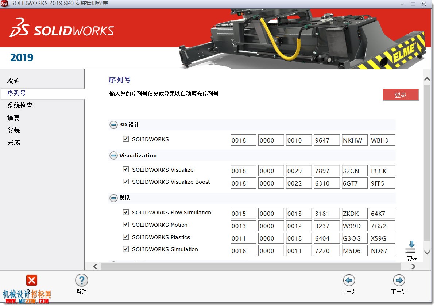437x308 pixels.
Task: Click Plastics first field 0011
Action: (243, 238)
